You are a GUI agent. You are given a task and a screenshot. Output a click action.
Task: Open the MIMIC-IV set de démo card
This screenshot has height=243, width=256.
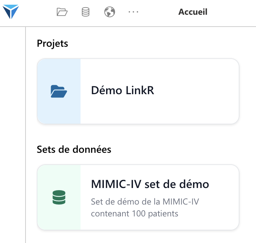point(138,197)
